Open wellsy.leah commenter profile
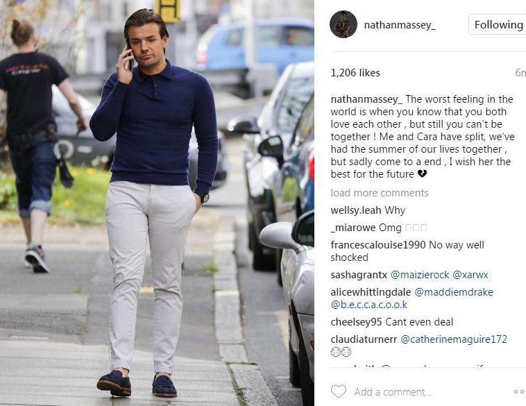Screen dimensions: 526x406 click(x=355, y=210)
